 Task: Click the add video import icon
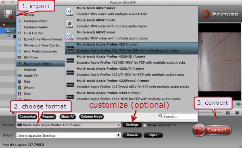8,14
